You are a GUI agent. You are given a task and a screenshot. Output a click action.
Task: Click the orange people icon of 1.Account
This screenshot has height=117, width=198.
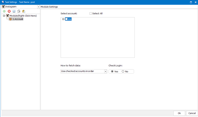(10, 19)
